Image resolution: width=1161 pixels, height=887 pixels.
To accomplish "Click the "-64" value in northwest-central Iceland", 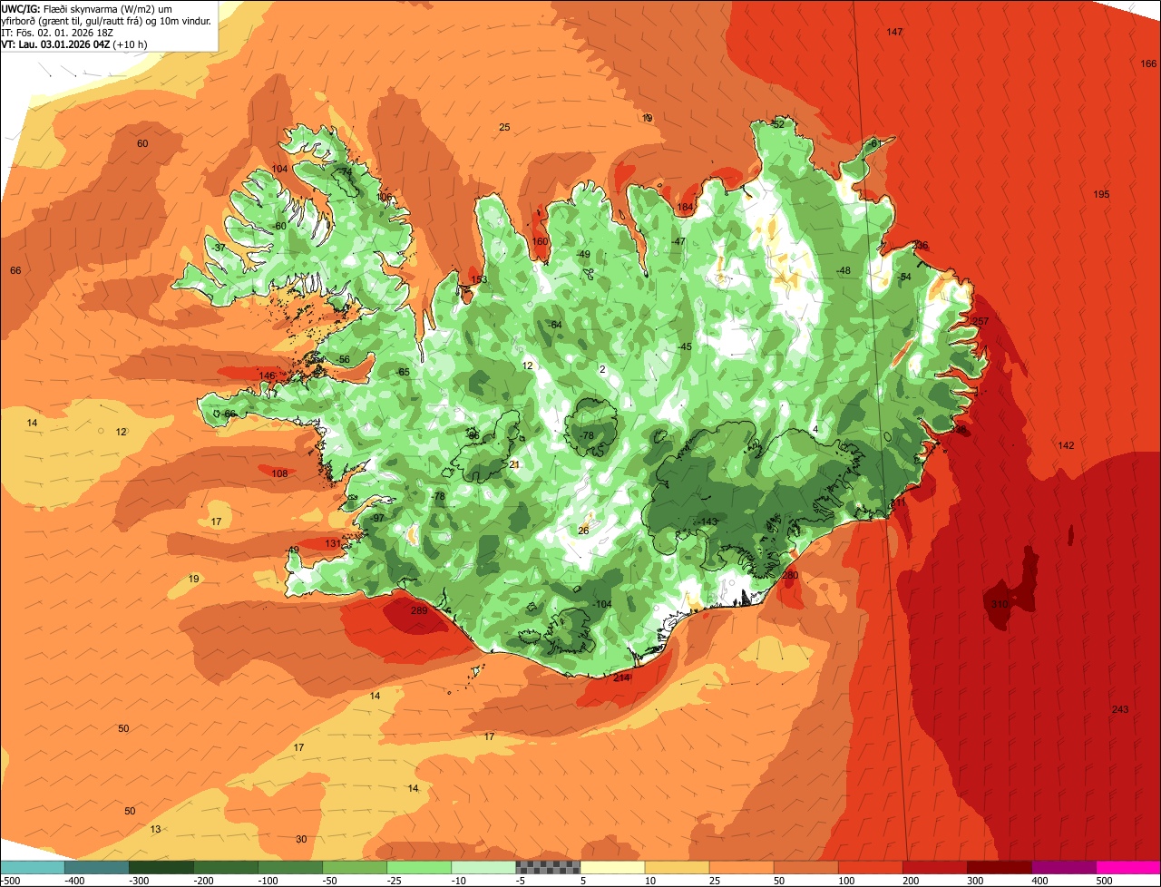I will 555,325.
